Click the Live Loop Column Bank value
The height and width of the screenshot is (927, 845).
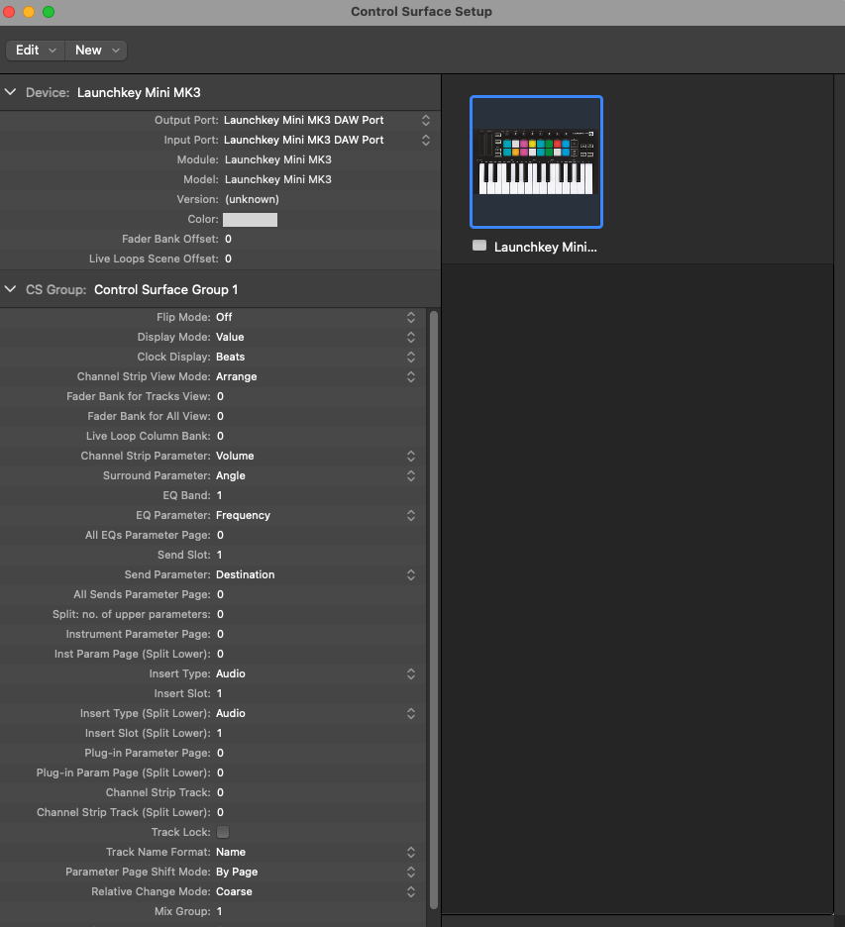click(220, 436)
